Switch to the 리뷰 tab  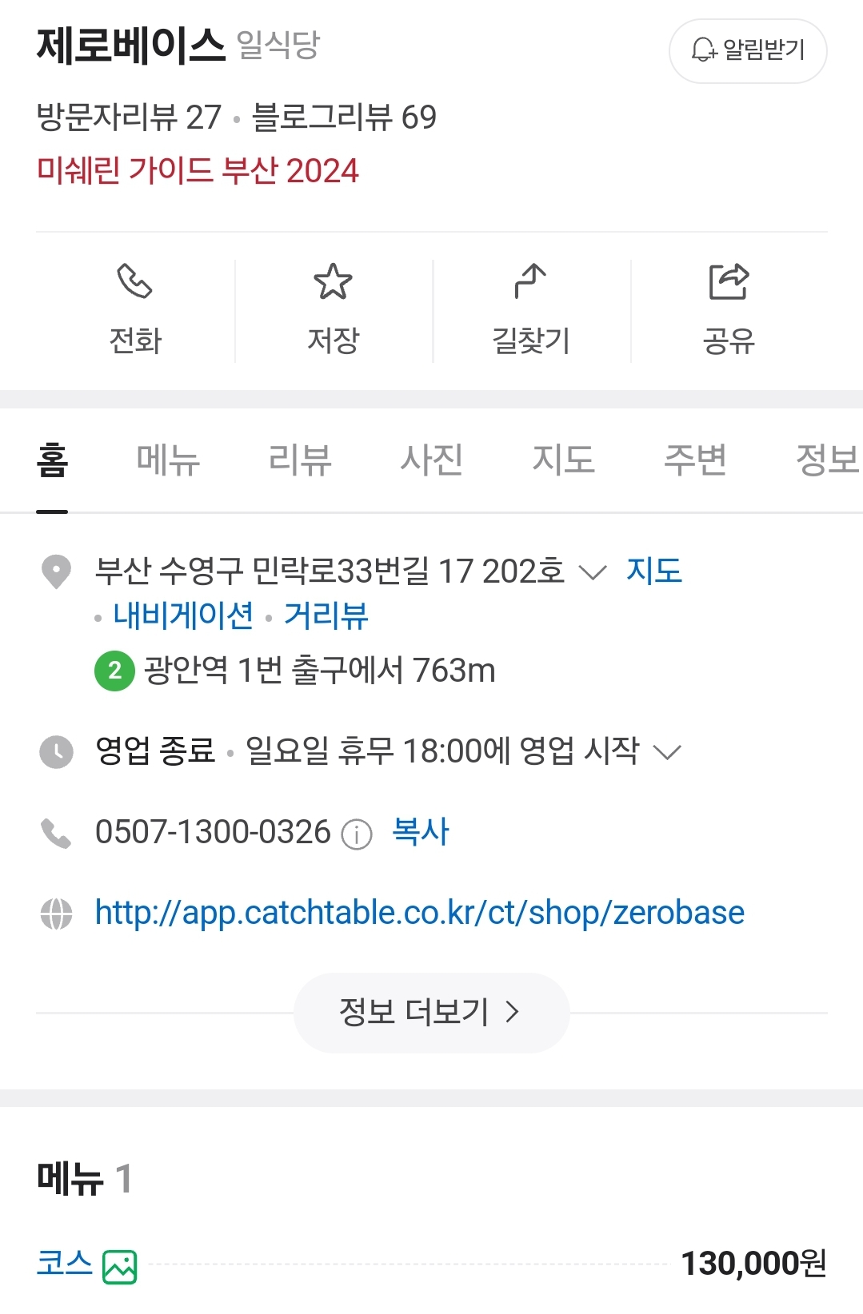point(300,460)
